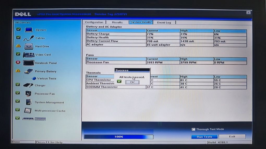Click the Success dialog title bar

pos(132,70)
